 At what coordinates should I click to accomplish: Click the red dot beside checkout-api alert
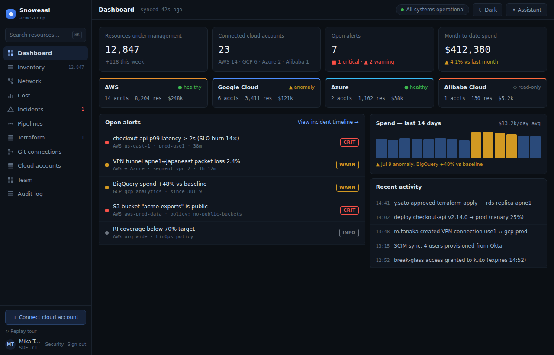tap(107, 142)
